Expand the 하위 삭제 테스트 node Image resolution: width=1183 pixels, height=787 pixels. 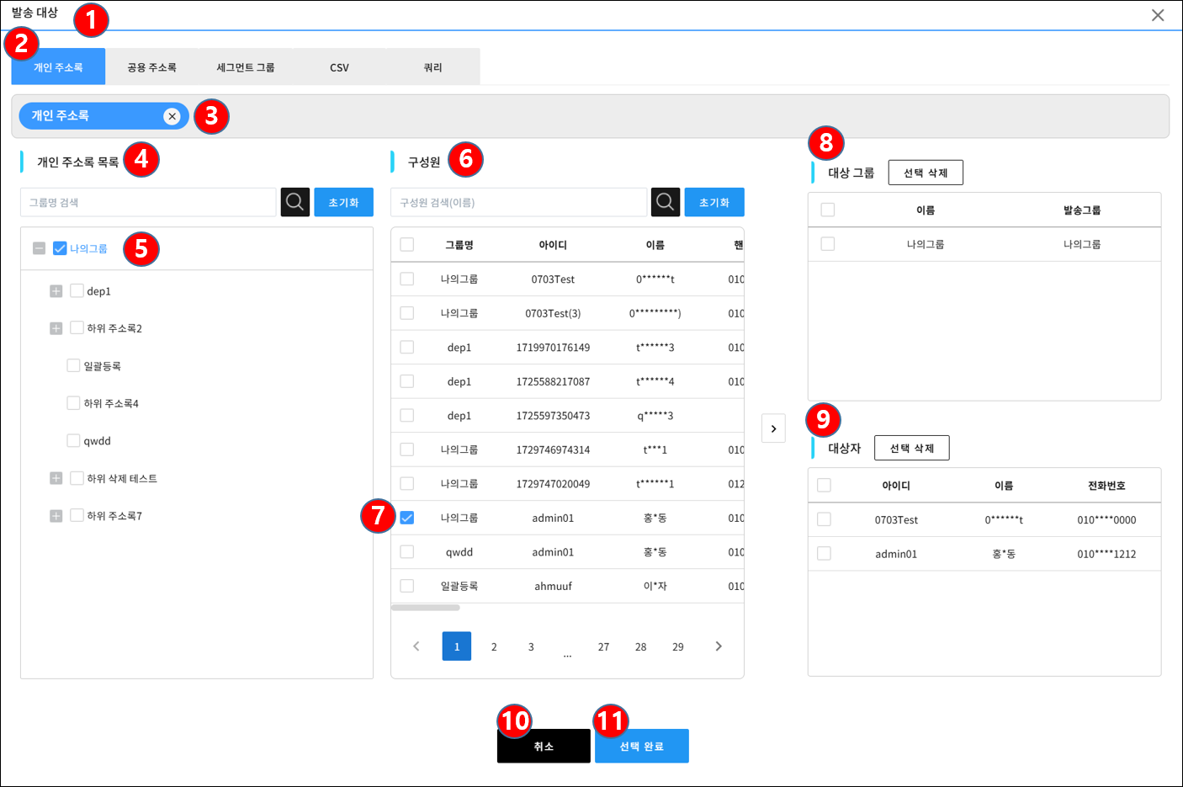tap(56, 478)
